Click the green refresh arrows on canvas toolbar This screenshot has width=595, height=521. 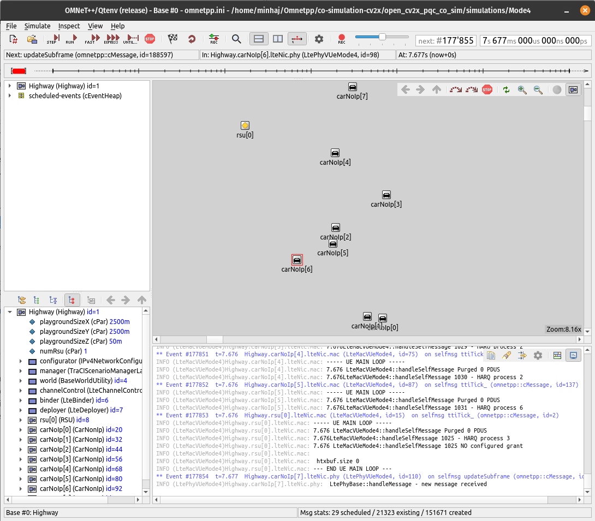506,90
